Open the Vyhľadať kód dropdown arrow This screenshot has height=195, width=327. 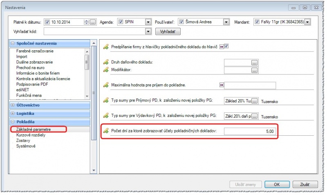(148, 32)
